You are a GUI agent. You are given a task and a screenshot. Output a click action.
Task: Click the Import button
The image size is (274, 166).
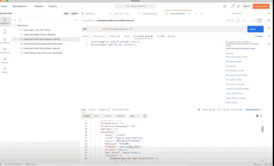pyautogui.click(x=74, y=14)
